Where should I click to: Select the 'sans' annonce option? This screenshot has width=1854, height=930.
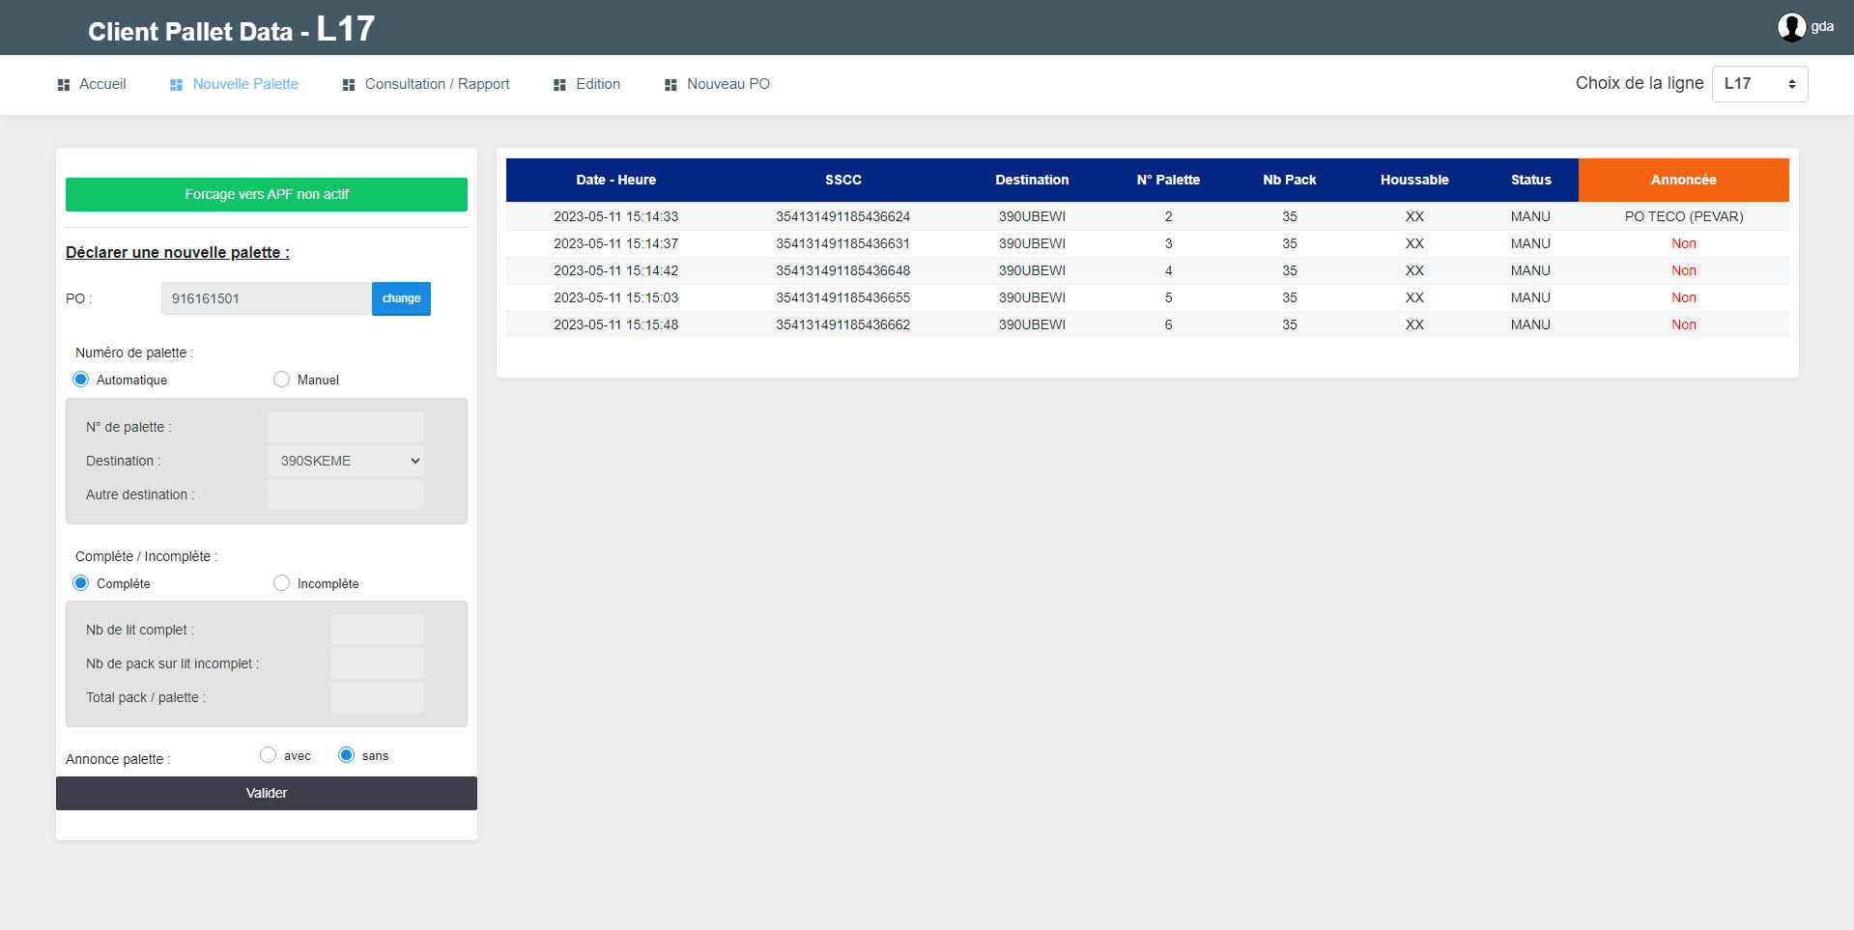(347, 755)
